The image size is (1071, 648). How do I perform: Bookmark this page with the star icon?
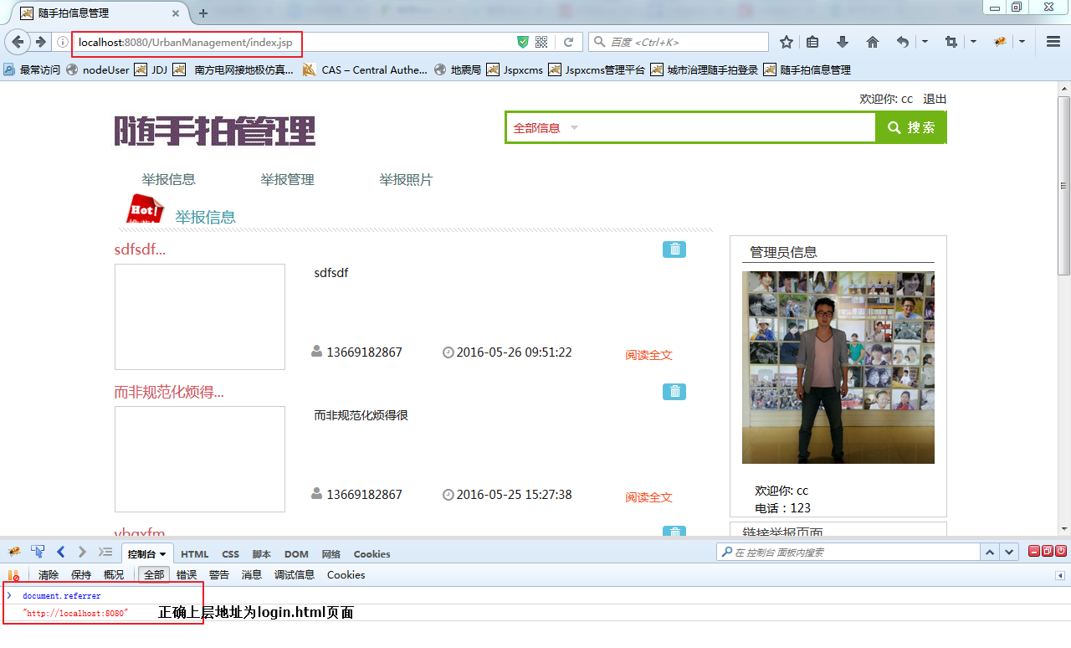click(x=787, y=42)
